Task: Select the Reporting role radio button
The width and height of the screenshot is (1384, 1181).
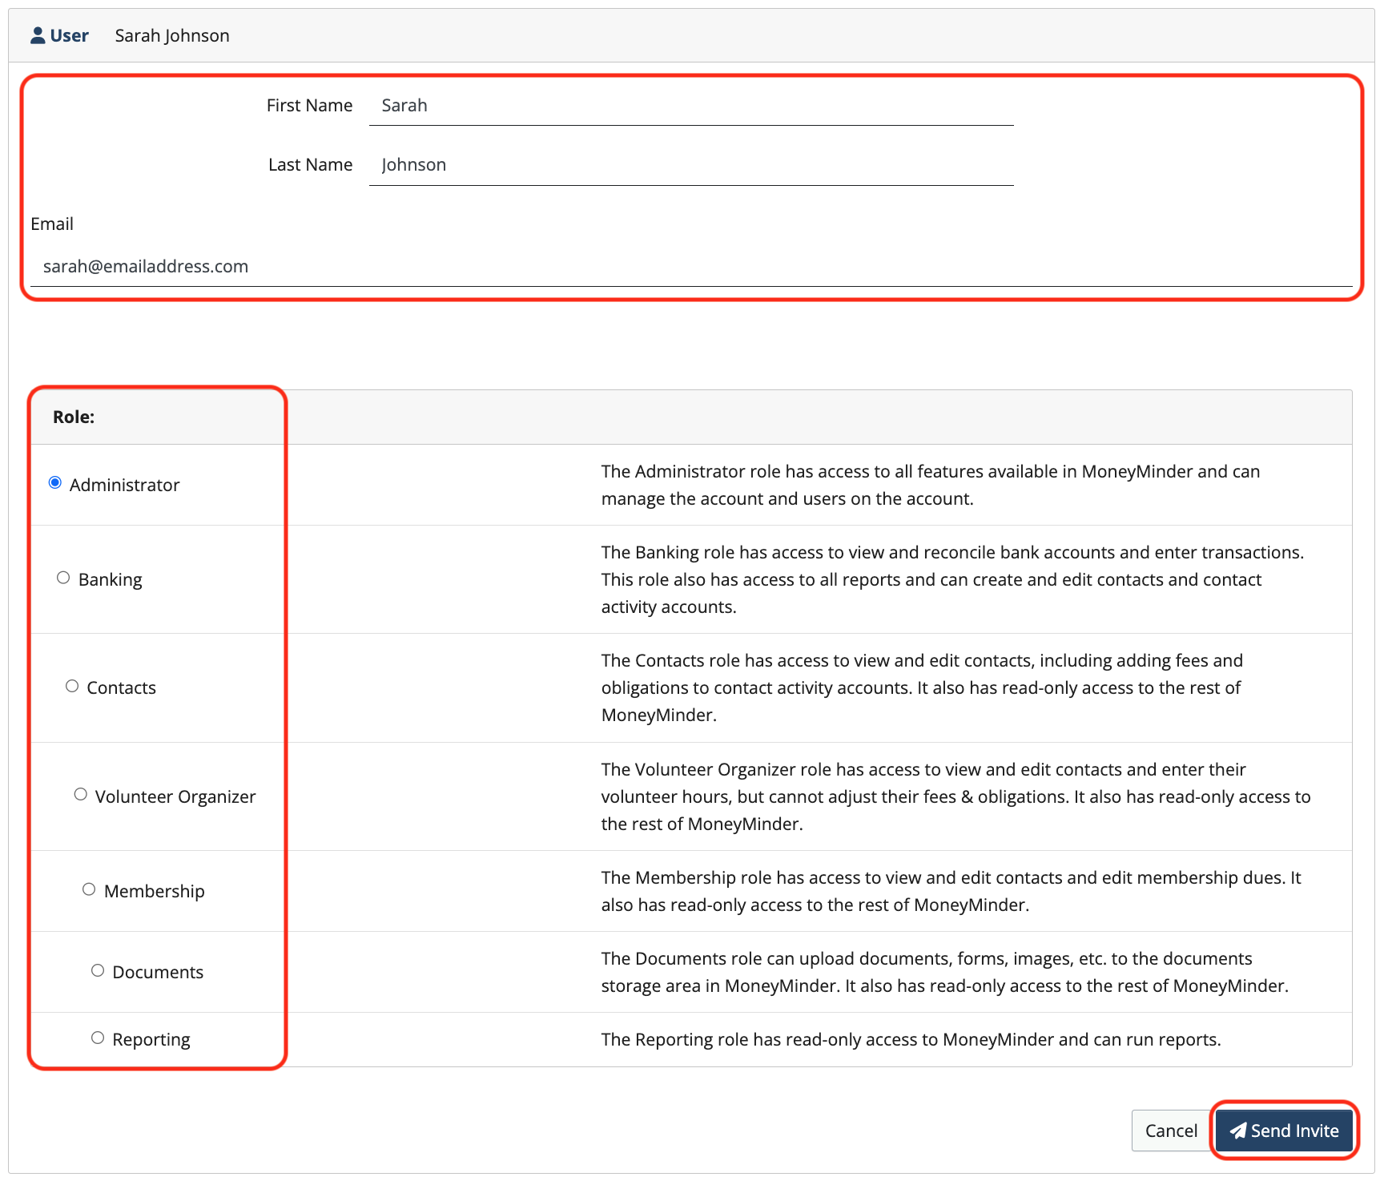Action: [x=98, y=1038]
